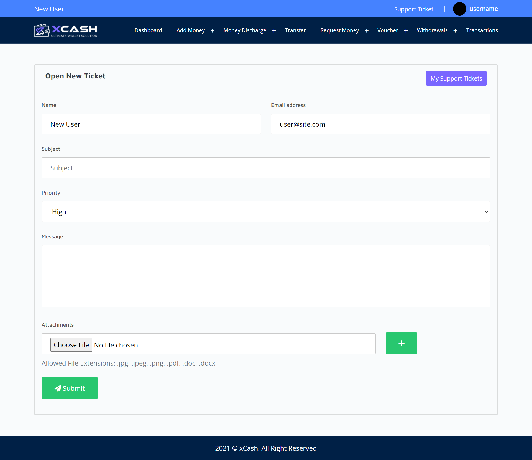
Task: Expand the Add Money plus icon
Action: pos(213,31)
